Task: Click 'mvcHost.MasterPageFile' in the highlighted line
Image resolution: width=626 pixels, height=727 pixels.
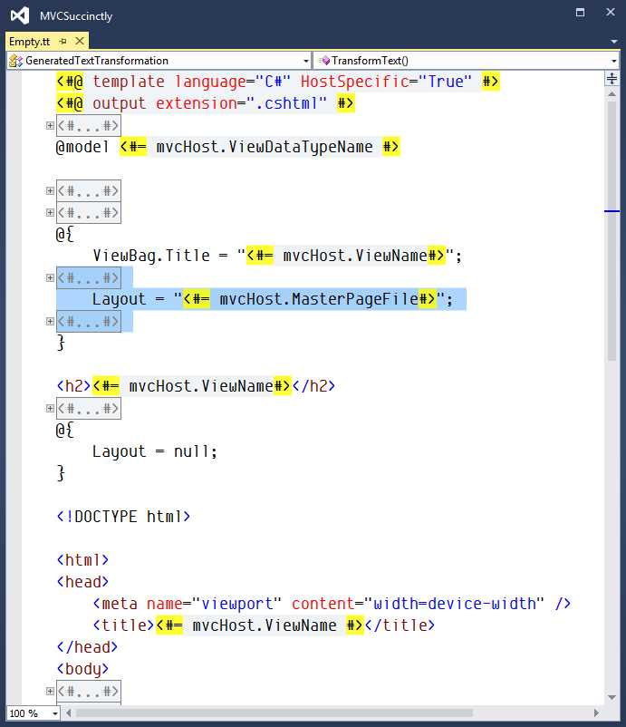Action: click(319, 299)
